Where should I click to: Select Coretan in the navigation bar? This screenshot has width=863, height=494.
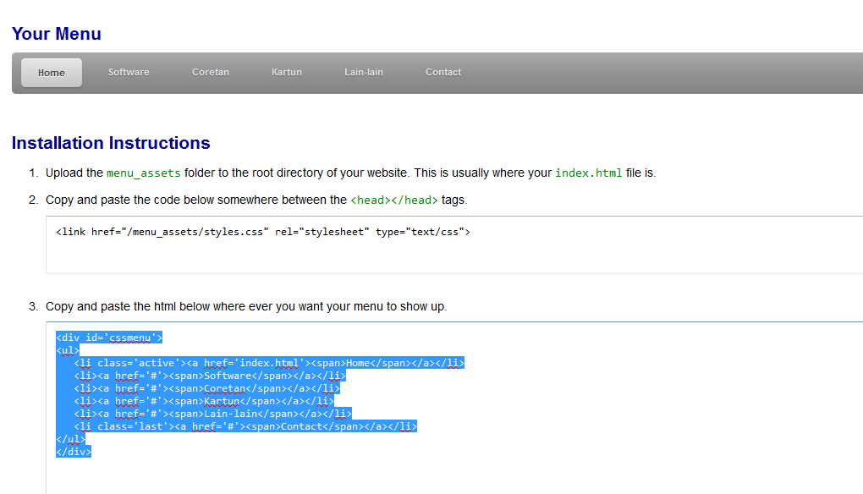click(211, 73)
